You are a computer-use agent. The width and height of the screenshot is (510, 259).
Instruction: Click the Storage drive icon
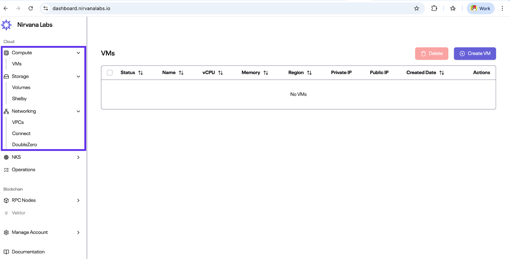[6, 76]
